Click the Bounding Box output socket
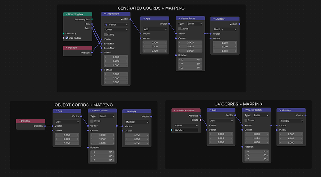Screen dimensions: 321x177 (92, 20)
